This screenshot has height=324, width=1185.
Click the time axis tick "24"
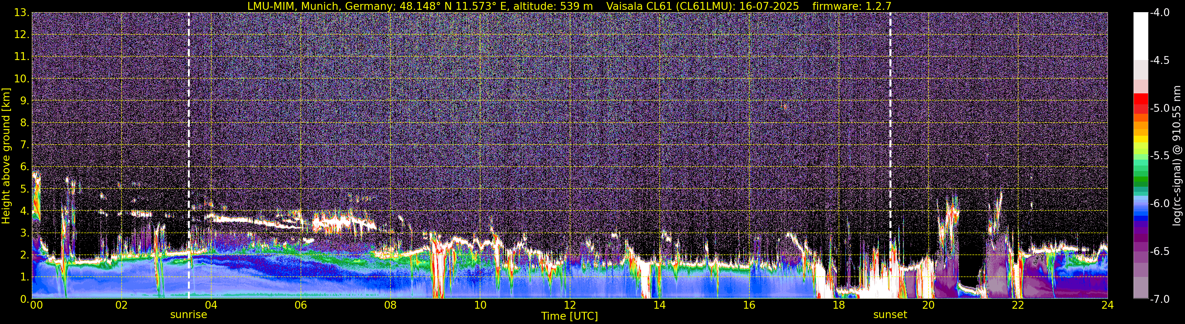click(x=1108, y=305)
